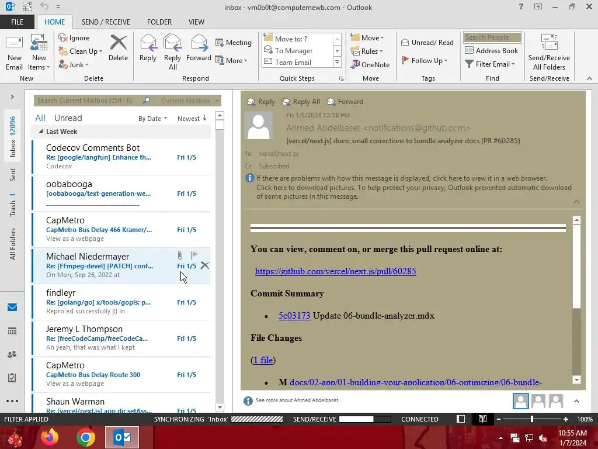Click the Search Current Mailbox field
The width and height of the screenshot is (598, 449).
88,101
